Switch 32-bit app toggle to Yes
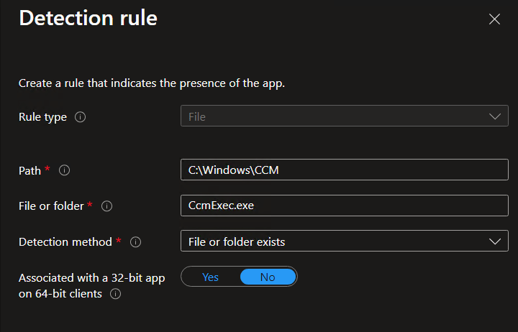Viewport: 518px width, 332px height. pyautogui.click(x=210, y=277)
